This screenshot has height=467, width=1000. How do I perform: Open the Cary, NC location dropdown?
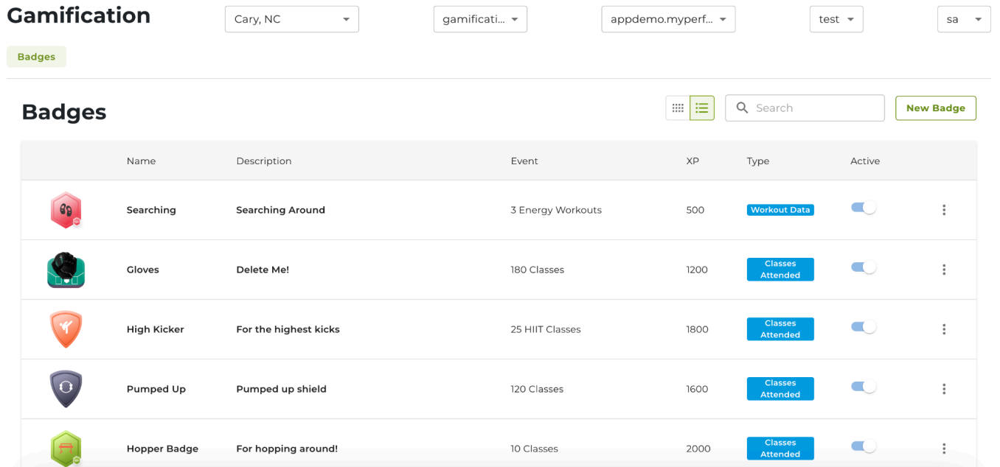[291, 19]
